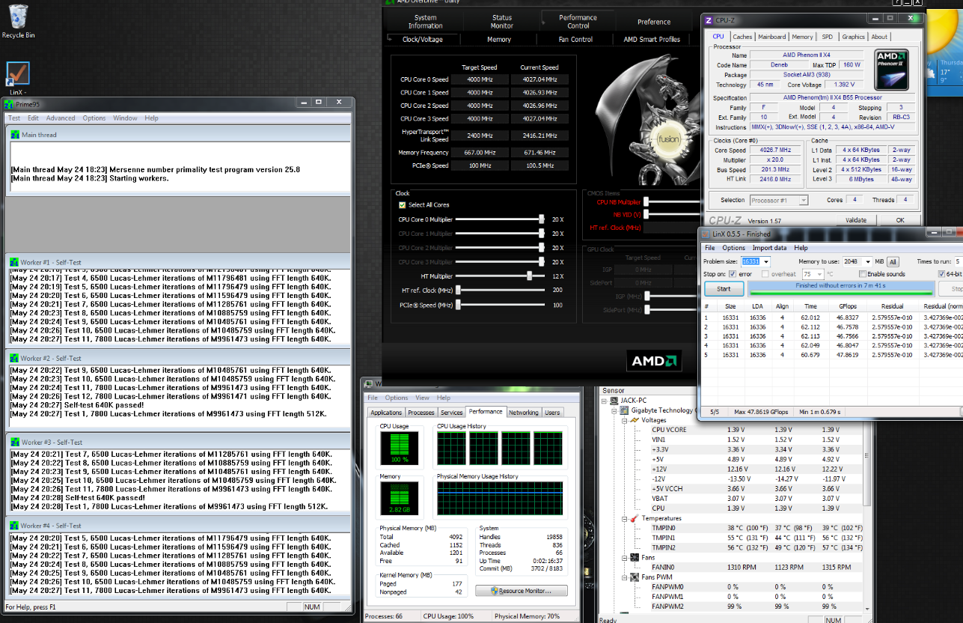963x623 pixels.
Task: Select the FANIN0 fan row
Action: click(x=756, y=567)
